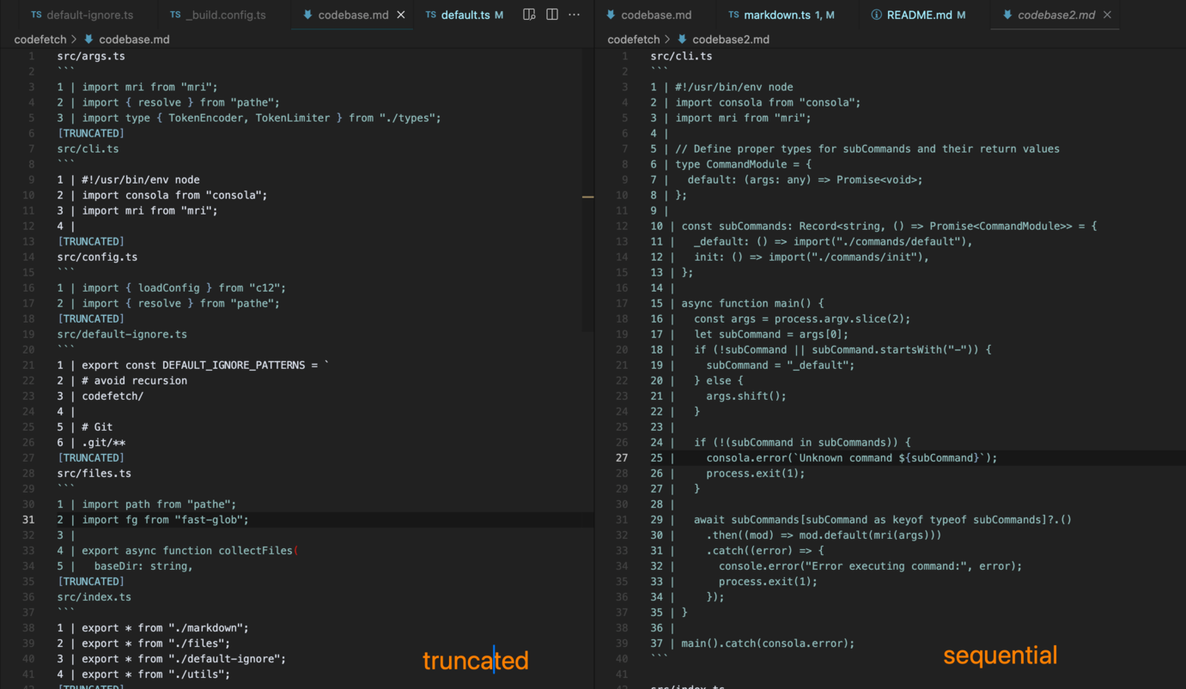Click codebase.md breadcrumb in left editor
The image size is (1186, 689).
pyautogui.click(x=134, y=39)
